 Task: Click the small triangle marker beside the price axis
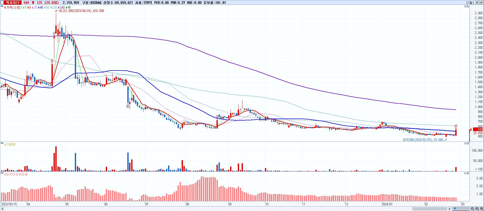471,129
